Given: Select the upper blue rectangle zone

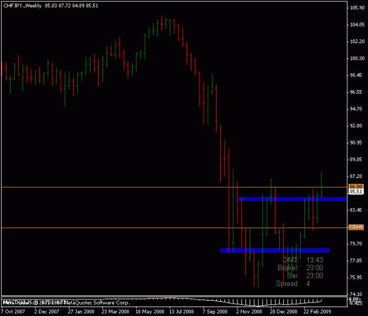Looking at the screenshot, I should click(292, 199).
